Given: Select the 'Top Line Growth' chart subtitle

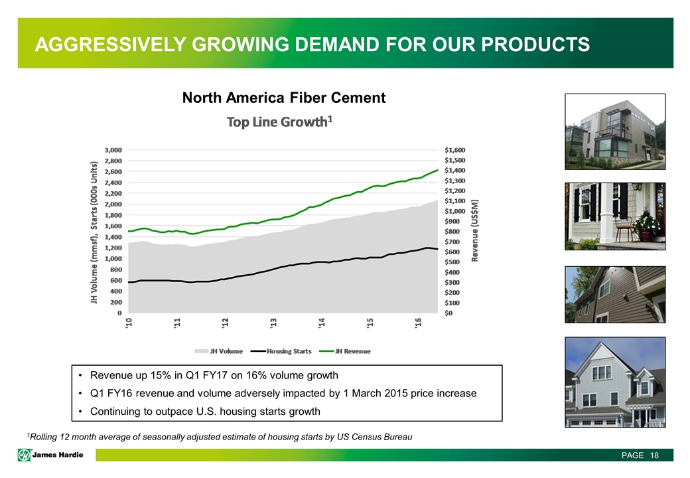Looking at the screenshot, I should 279,121.
